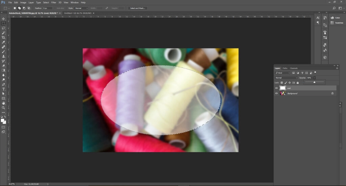Viewport: 346px width, 186px height.
Task: Select the Blur tool
Action: (3, 75)
